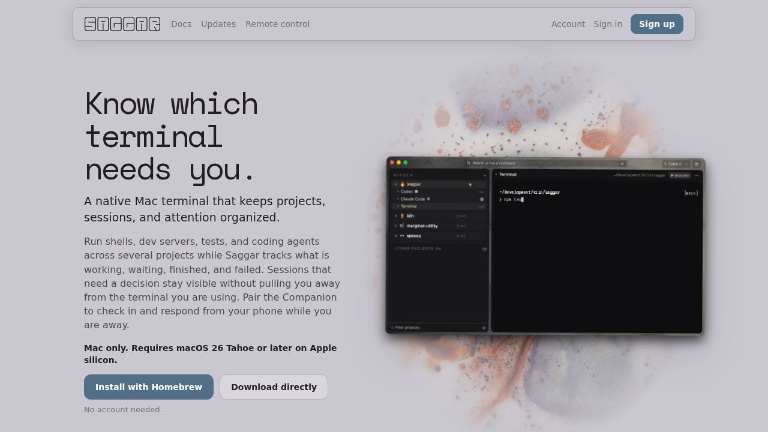Click the 'npm tes' command line

coord(512,200)
